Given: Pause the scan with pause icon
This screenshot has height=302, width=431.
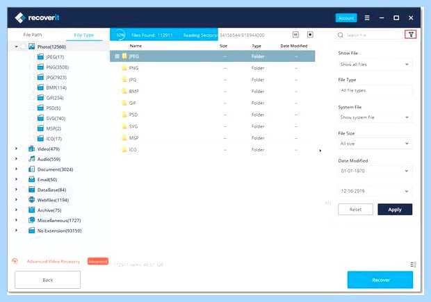Looking at the screenshot, I should (295, 35).
